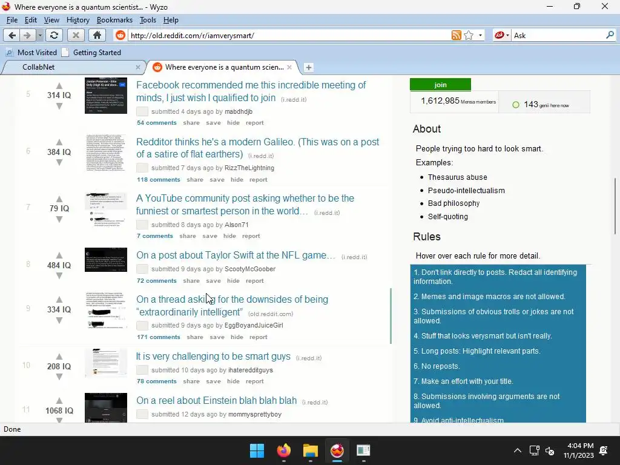The width and height of the screenshot is (620, 465).
Task: Close the reddit quantum scientist tab
Action: click(x=289, y=67)
